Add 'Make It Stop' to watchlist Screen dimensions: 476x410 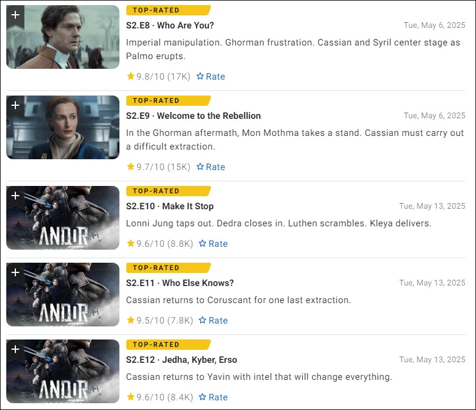(15, 197)
